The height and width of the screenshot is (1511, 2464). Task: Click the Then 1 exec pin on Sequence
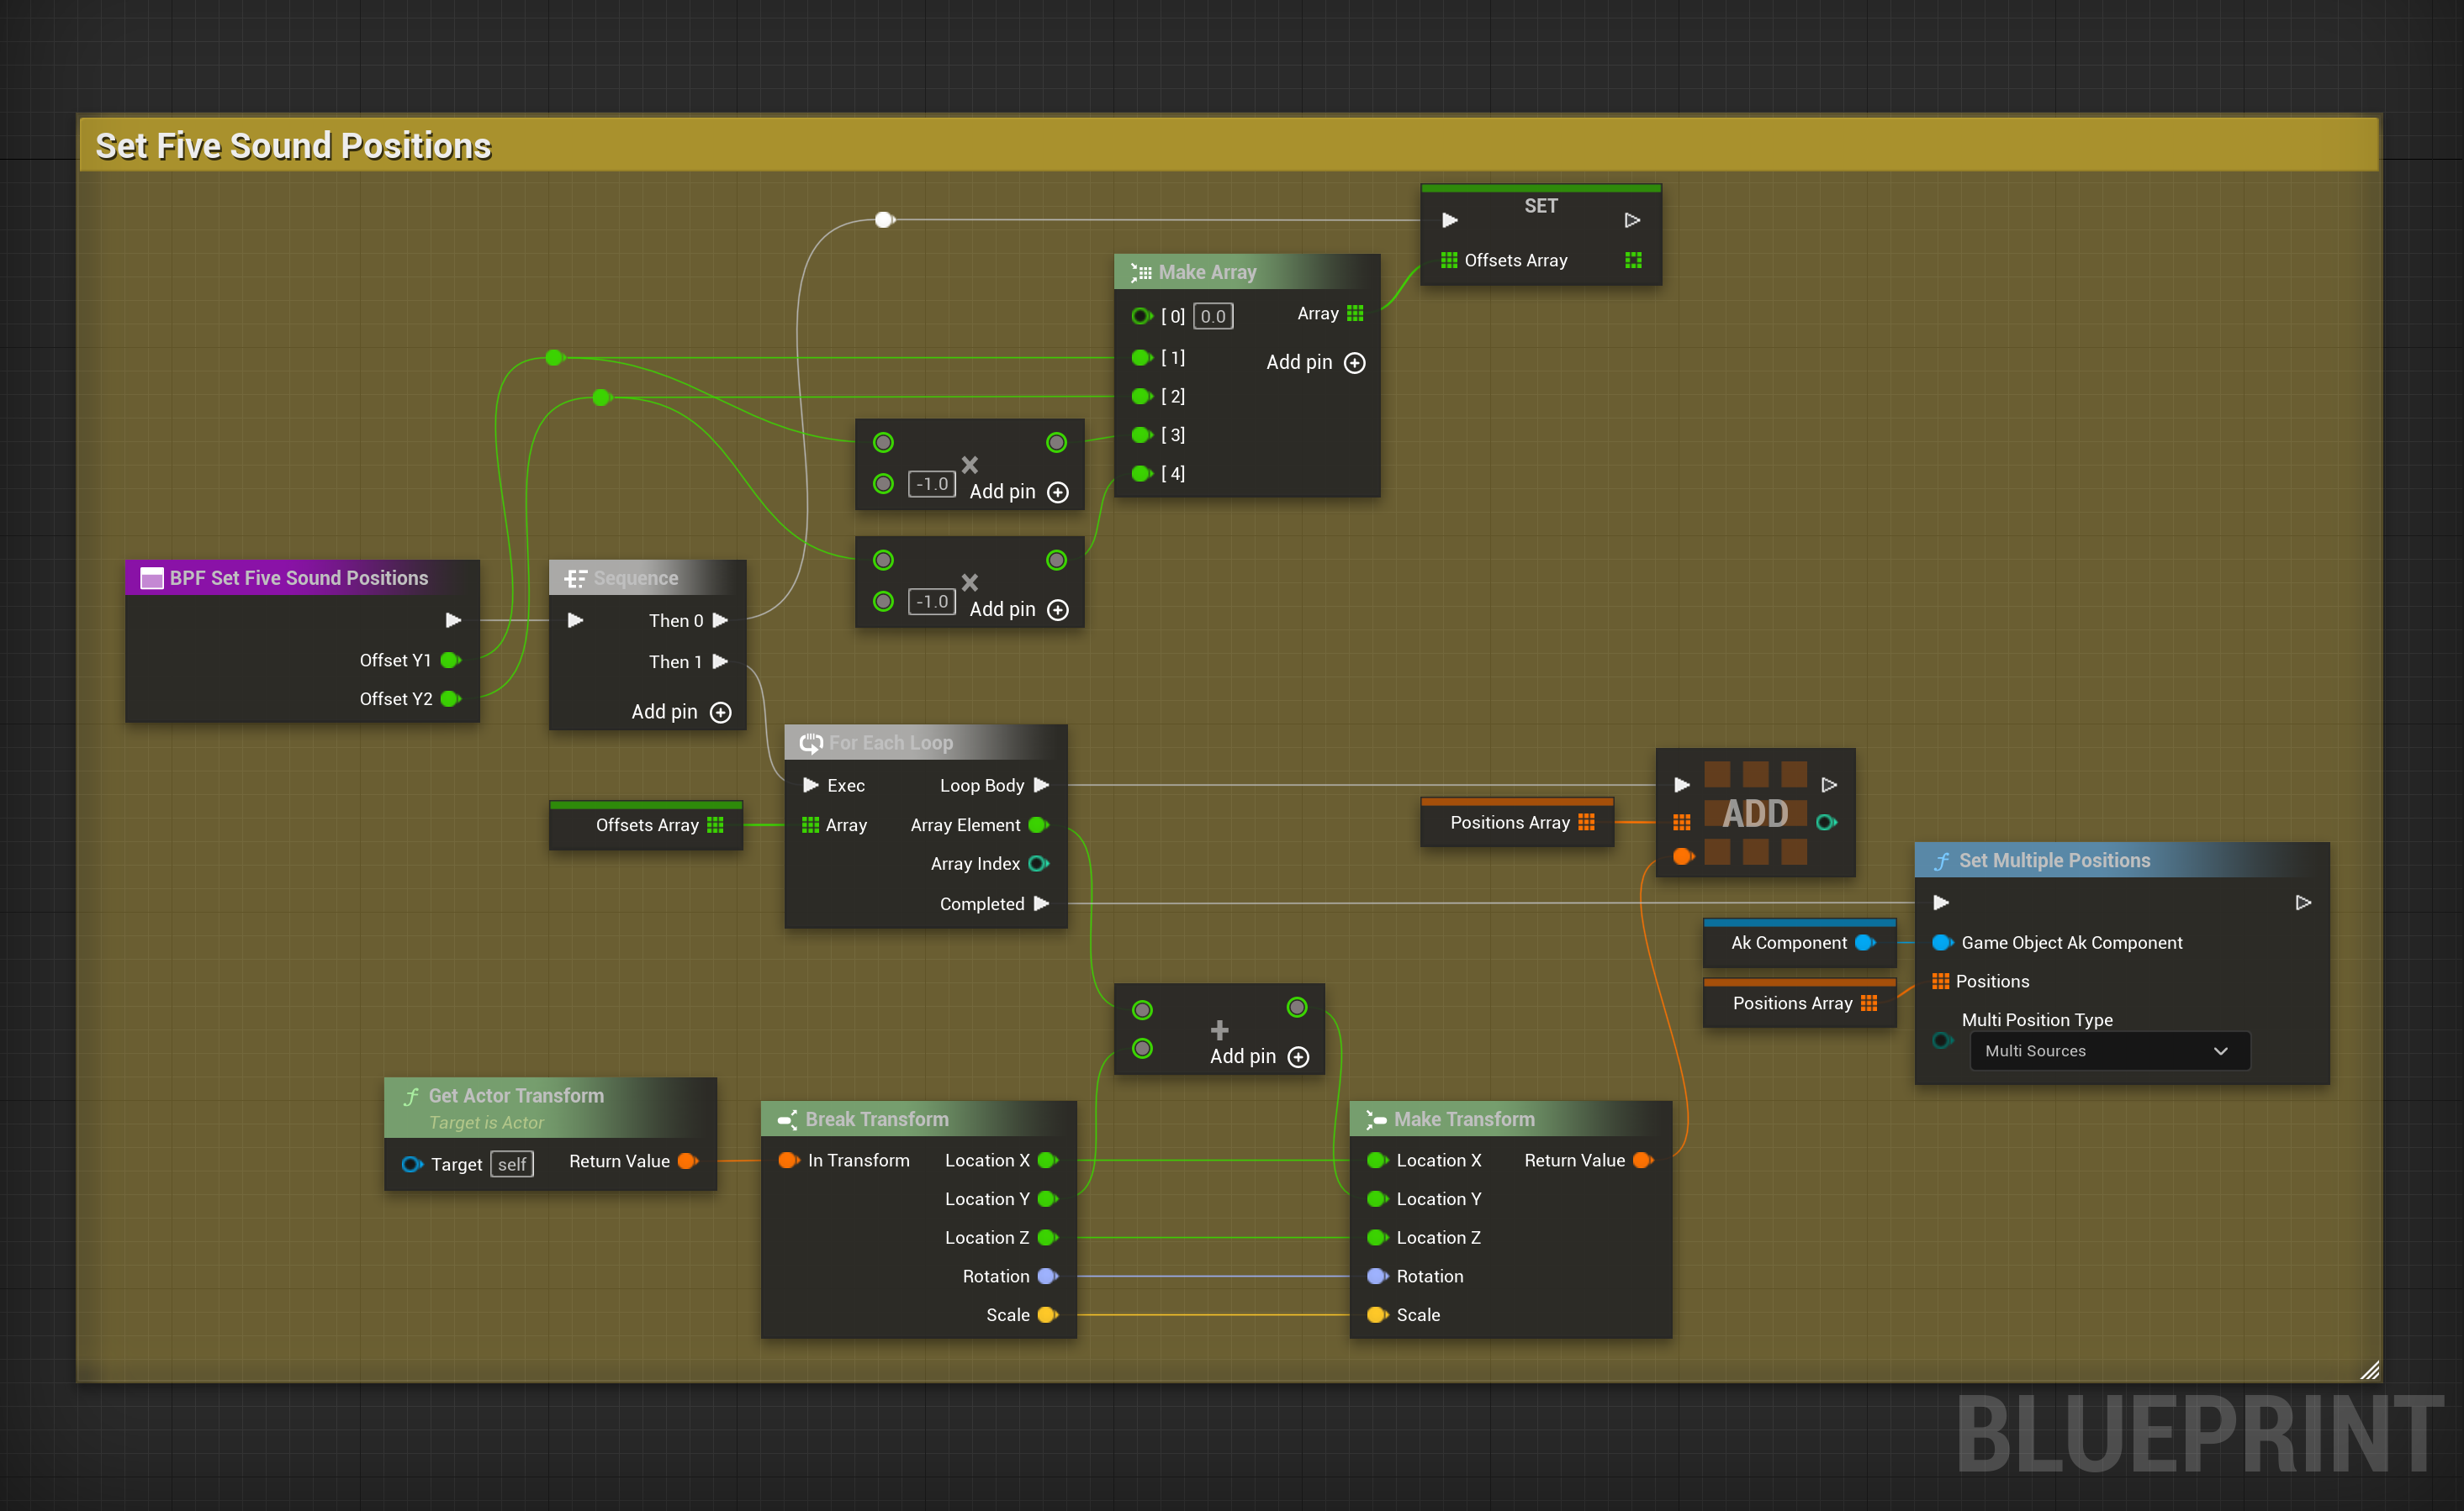coord(720,661)
